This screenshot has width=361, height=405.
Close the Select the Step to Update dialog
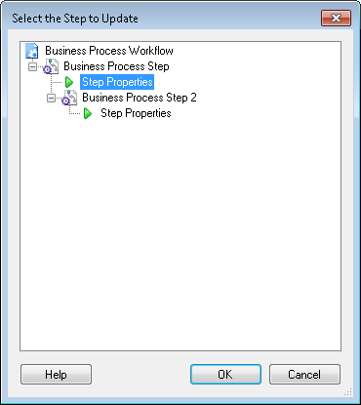pyautogui.click(x=336, y=18)
